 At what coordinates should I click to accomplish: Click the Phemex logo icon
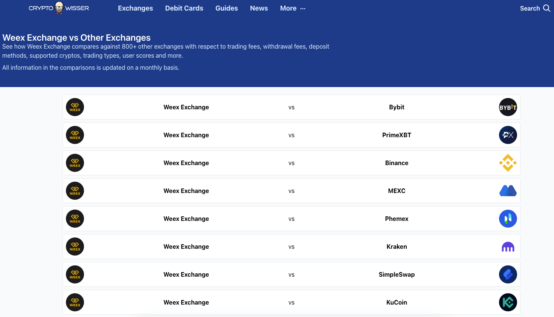pos(508,219)
